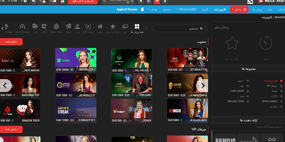Screen dimensions: 285x142
Task: Open the Lucky Streak roulette thumbnail
Action: [x=76, y=111]
